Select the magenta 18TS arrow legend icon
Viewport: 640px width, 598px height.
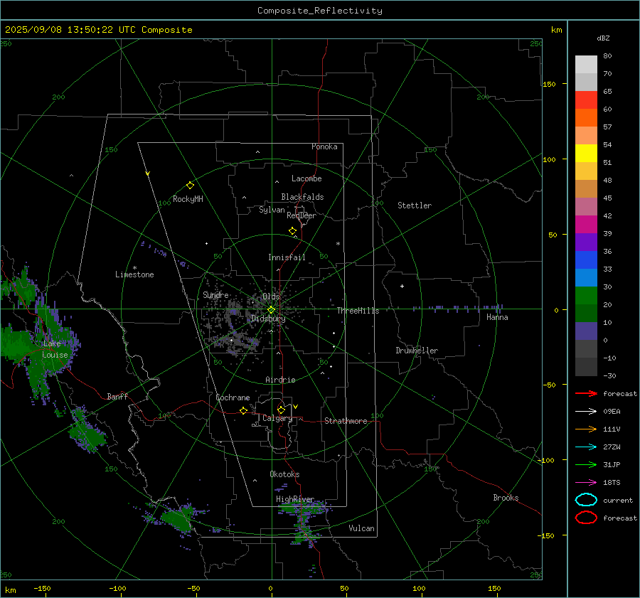[x=586, y=483]
